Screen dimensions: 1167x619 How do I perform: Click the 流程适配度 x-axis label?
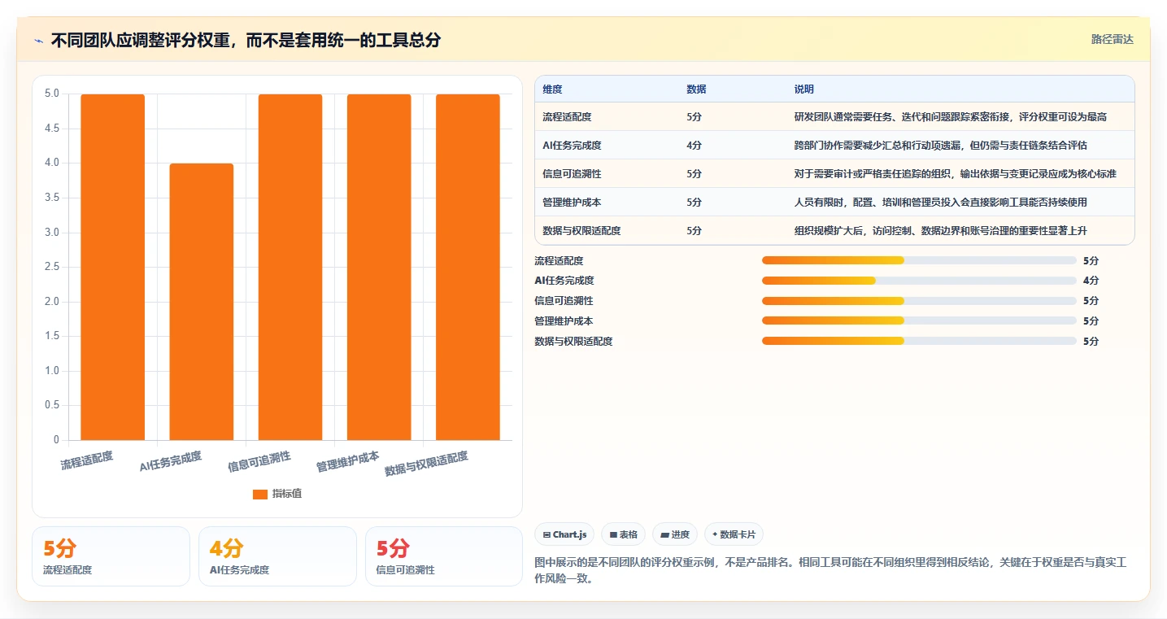tap(87, 460)
